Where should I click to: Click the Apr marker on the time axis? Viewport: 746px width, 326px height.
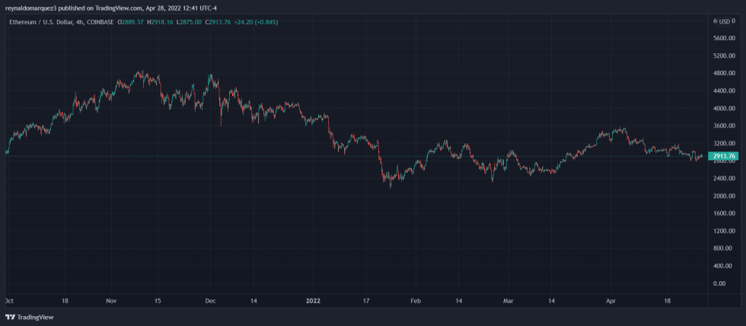pos(610,301)
